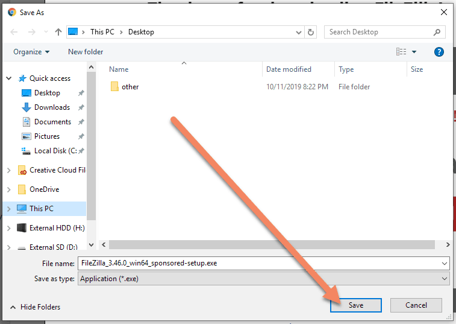The height and width of the screenshot is (324, 456).
Task: Click the PC icon in address bar
Action: coord(73,32)
